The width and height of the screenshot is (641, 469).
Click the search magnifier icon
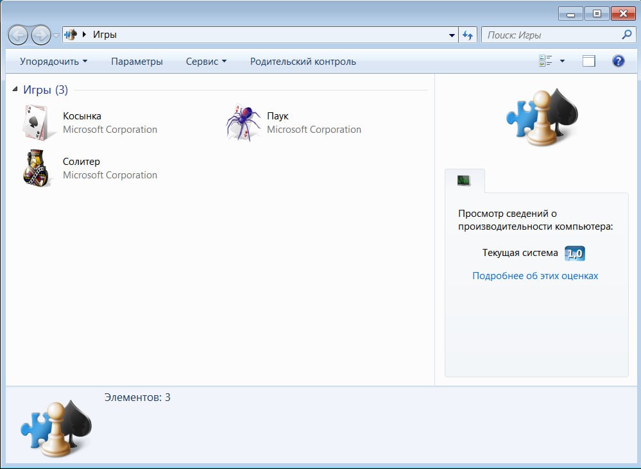coord(626,35)
